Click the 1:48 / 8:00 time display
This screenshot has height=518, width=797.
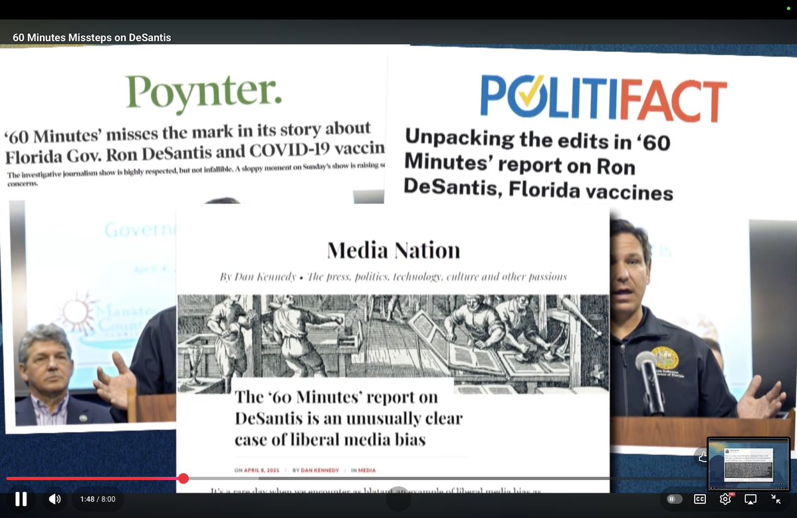98,499
